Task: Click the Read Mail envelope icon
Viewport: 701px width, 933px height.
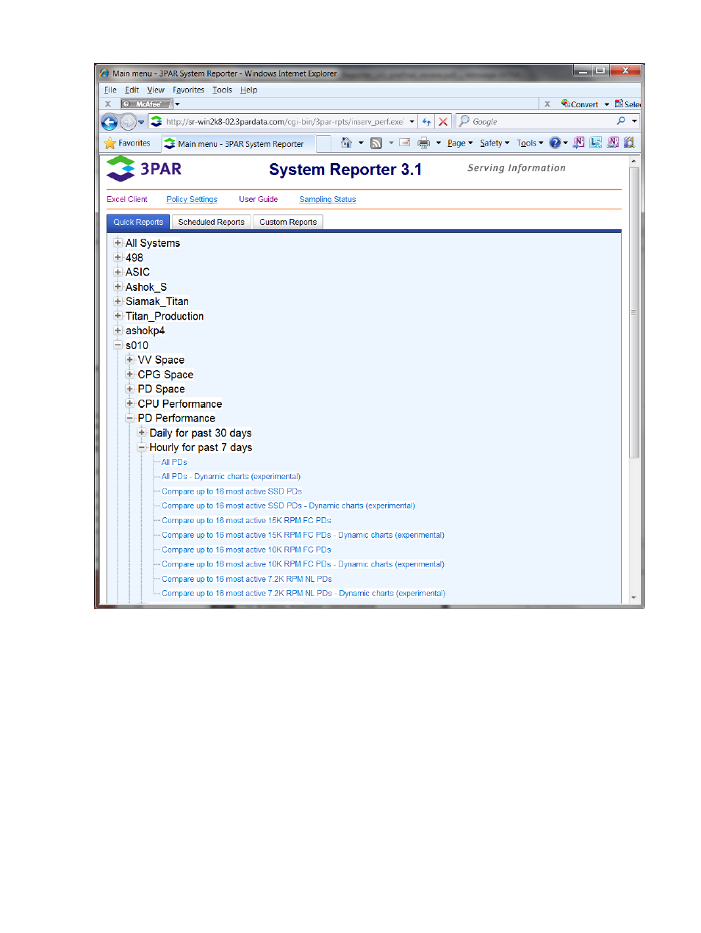Action: point(404,143)
